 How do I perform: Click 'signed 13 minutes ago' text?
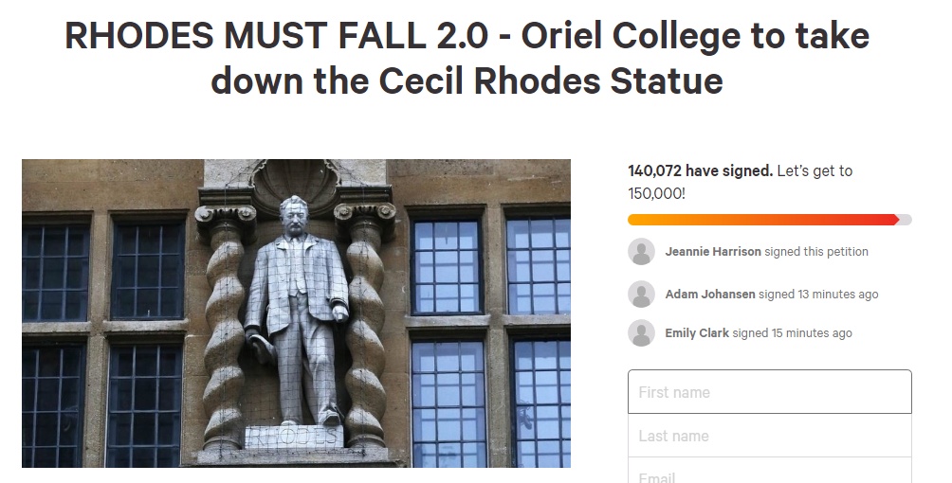point(817,295)
